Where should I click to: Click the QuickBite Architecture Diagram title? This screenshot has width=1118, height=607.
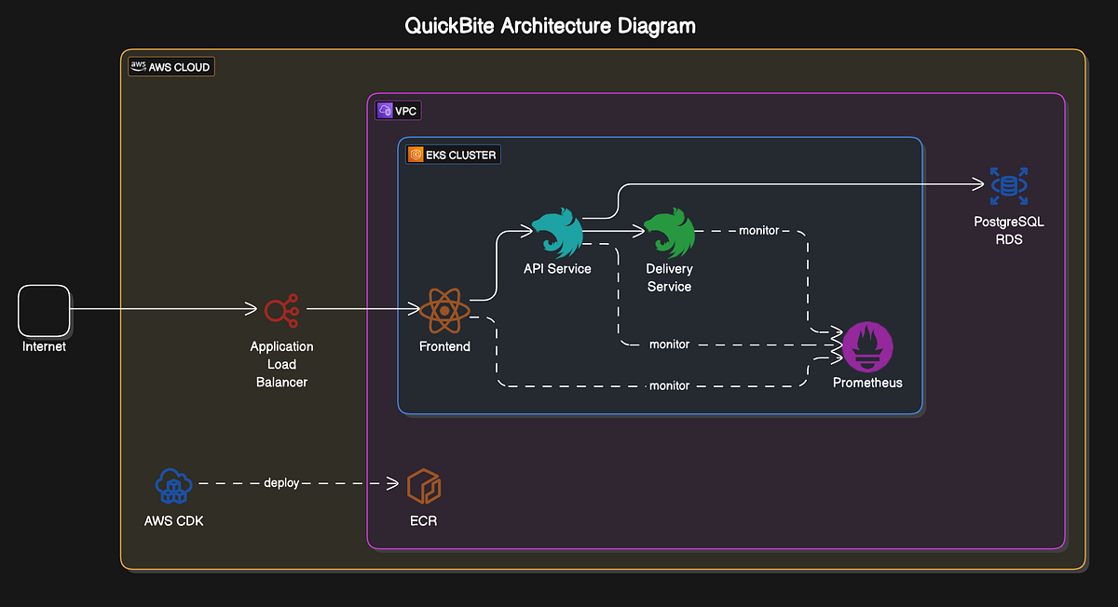click(x=550, y=25)
